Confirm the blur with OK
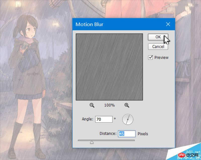Screen dimensions: 201x160 (x=158, y=37)
